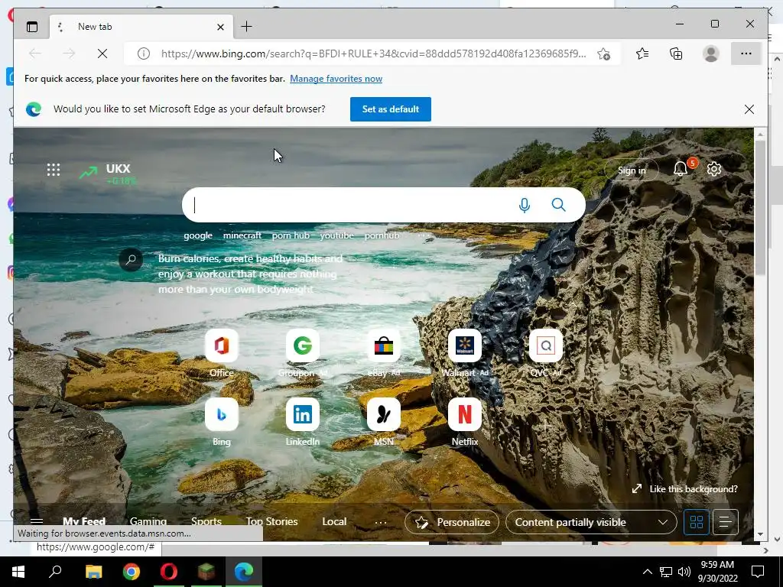
Task: Open notifications bell icon
Action: tap(681, 169)
